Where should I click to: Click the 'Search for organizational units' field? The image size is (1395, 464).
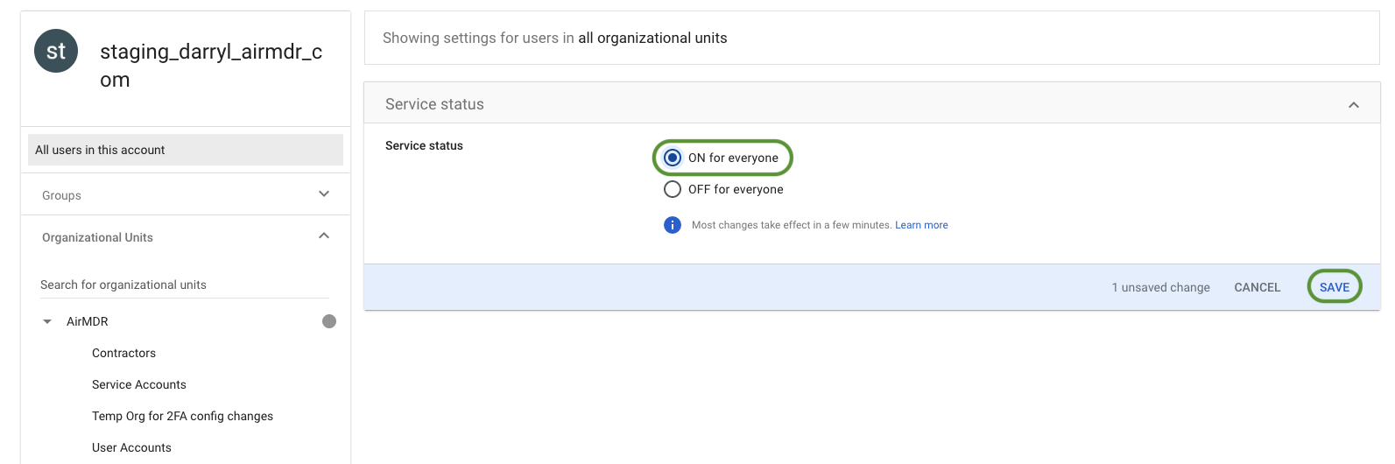185,285
